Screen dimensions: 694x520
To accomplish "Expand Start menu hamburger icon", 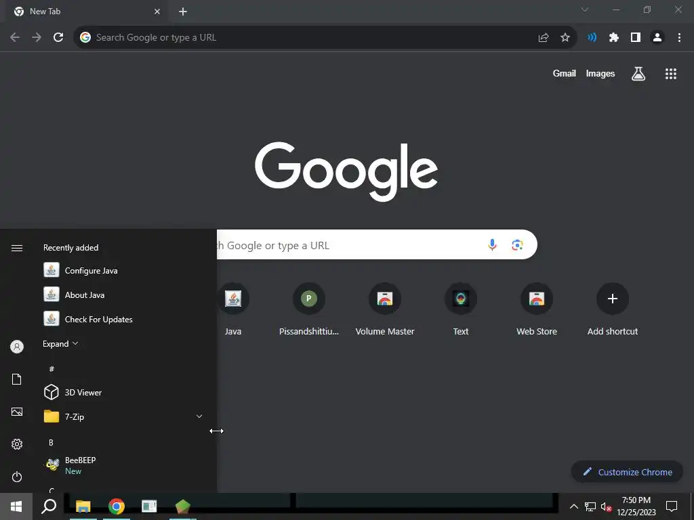I will point(17,248).
